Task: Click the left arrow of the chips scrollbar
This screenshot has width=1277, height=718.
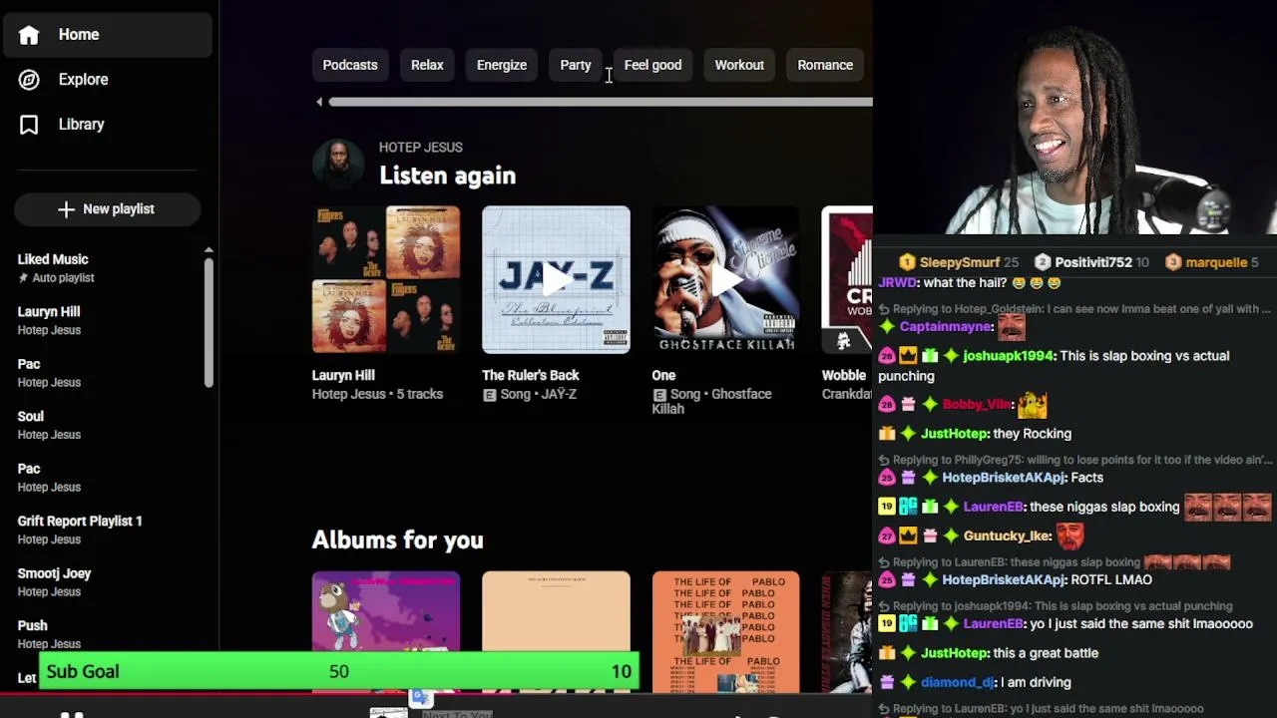Action: pyautogui.click(x=319, y=102)
